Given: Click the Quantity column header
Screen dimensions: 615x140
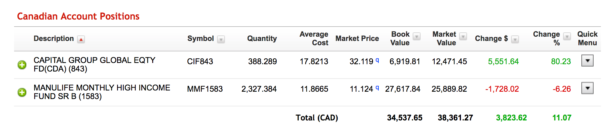Looking at the screenshot, I should [262, 39].
